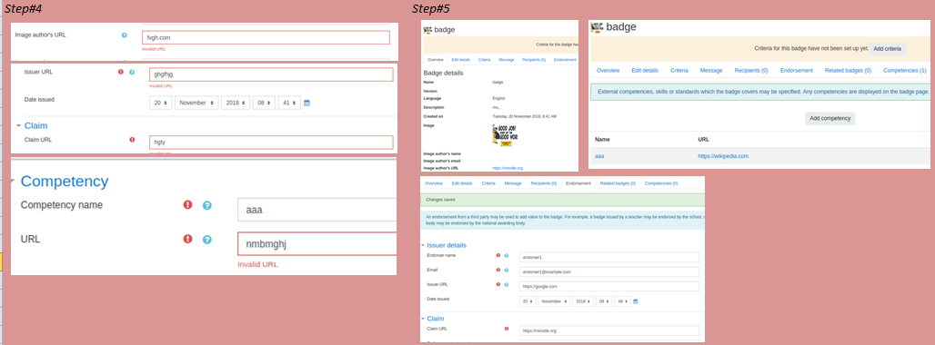Screen dimensions: 935x345
Task: Click required icon for Claim URL with https://moodle.org
Action: point(507,329)
